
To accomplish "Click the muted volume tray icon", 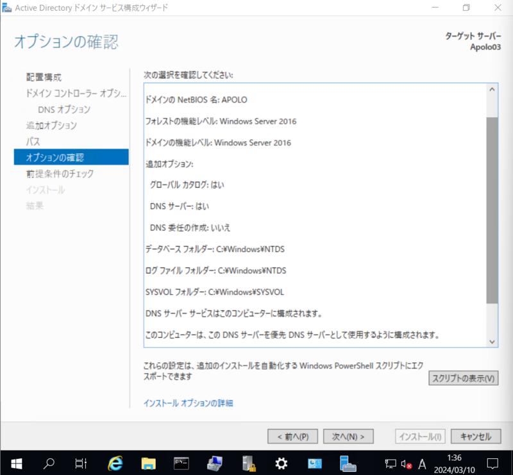I will (x=406, y=464).
